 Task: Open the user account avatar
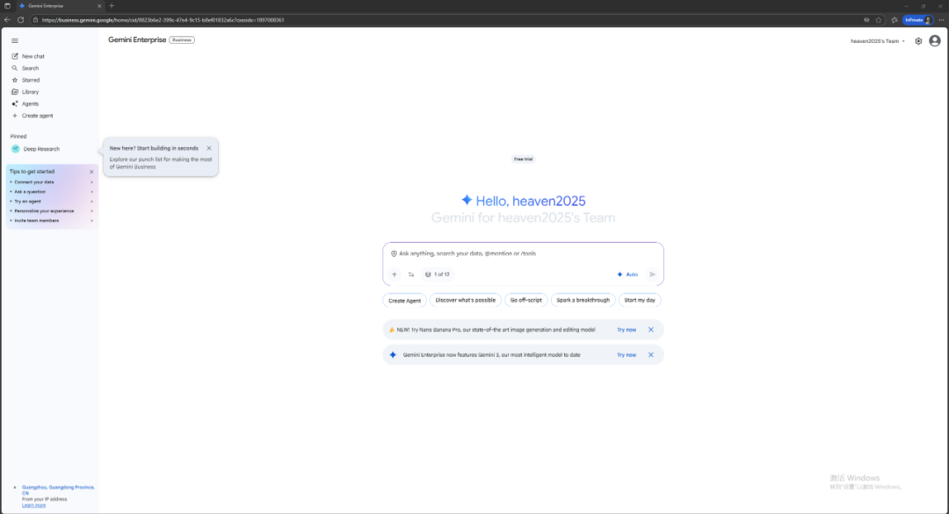(934, 41)
